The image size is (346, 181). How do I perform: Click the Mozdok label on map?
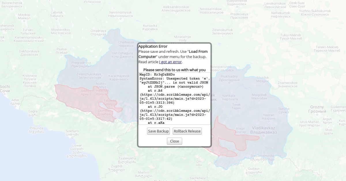(x=263, y=79)
